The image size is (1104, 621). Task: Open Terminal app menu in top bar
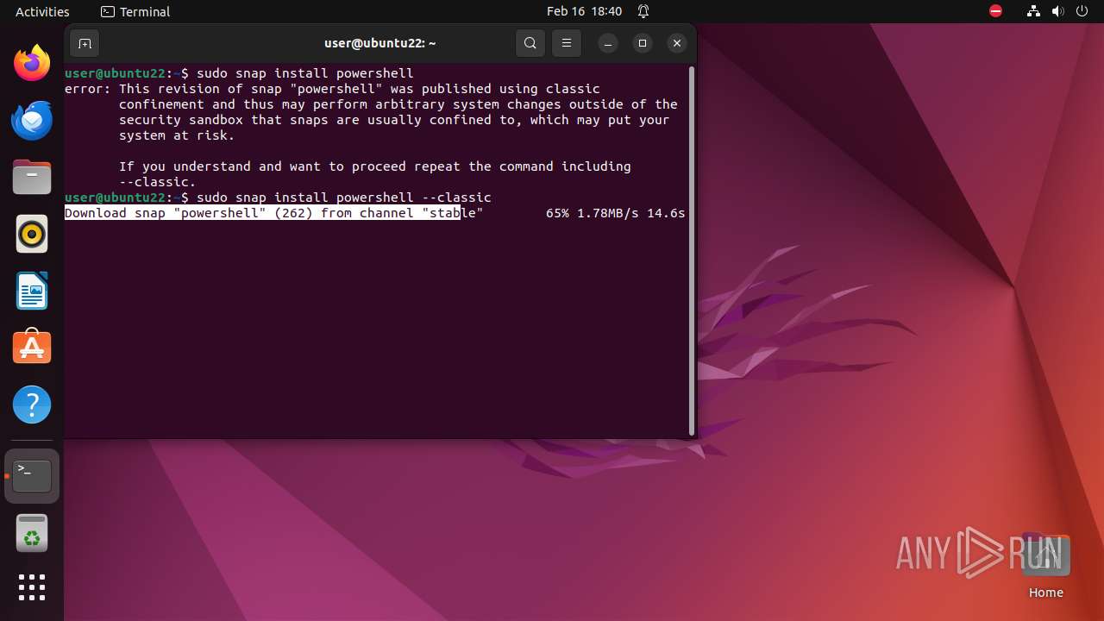pyautogui.click(x=135, y=11)
